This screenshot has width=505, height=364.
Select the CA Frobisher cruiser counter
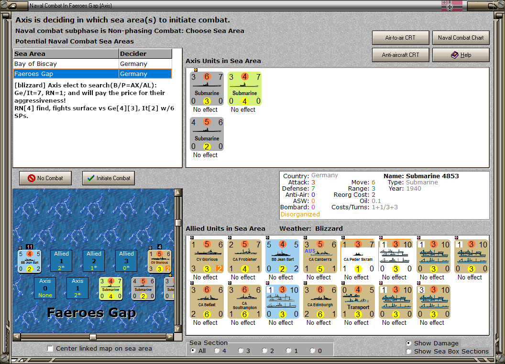[244, 256]
